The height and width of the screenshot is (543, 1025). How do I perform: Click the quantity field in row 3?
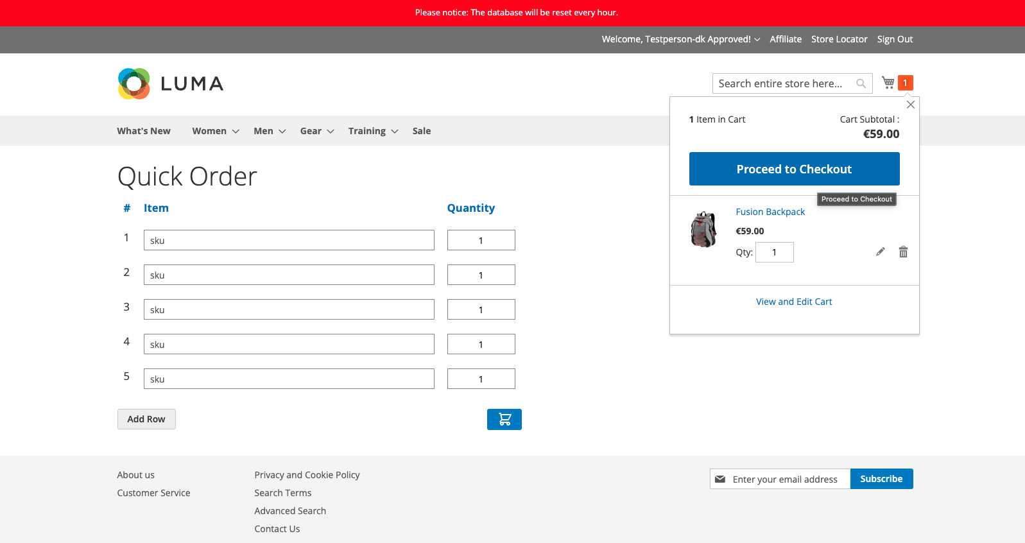(481, 309)
